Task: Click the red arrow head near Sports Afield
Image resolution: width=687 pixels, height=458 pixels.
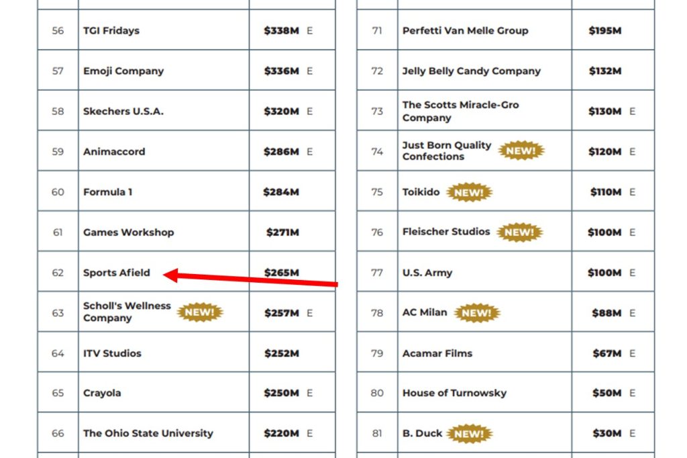Action: click(170, 275)
